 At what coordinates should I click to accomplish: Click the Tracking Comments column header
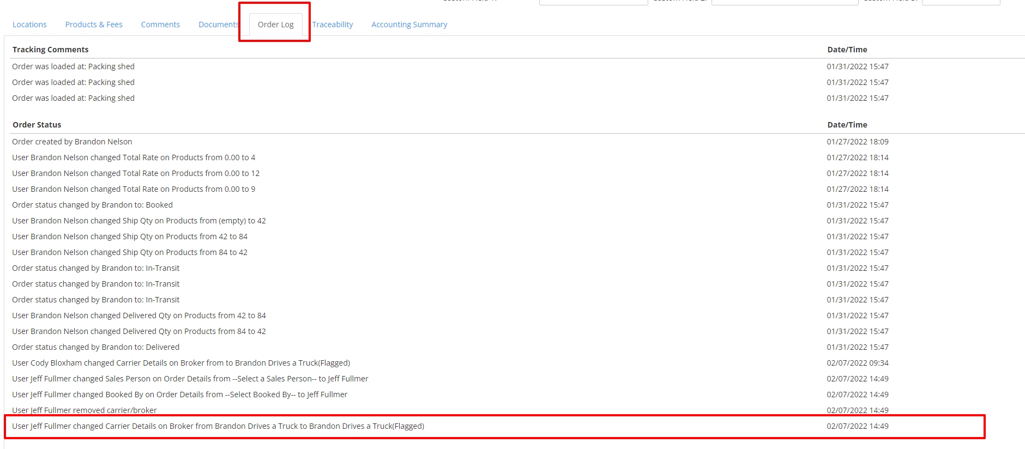(x=50, y=50)
